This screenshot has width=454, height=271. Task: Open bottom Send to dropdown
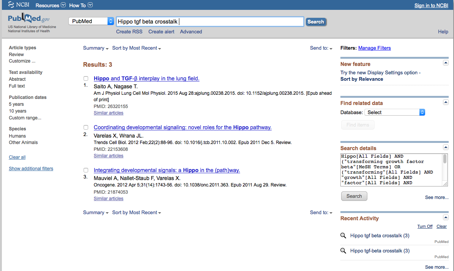pos(321,212)
